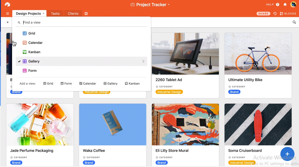Screen dimensions: 299x167
Task: Open the Project Tracker title dropdown
Action: [169, 5]
